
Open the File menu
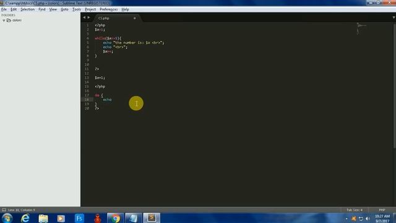click(x=4, y=9)
